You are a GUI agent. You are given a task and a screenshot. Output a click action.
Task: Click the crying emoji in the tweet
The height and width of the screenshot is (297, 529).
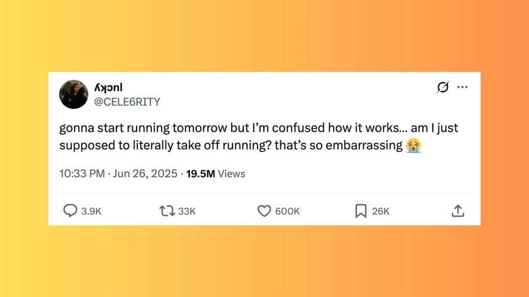[413, 145]
